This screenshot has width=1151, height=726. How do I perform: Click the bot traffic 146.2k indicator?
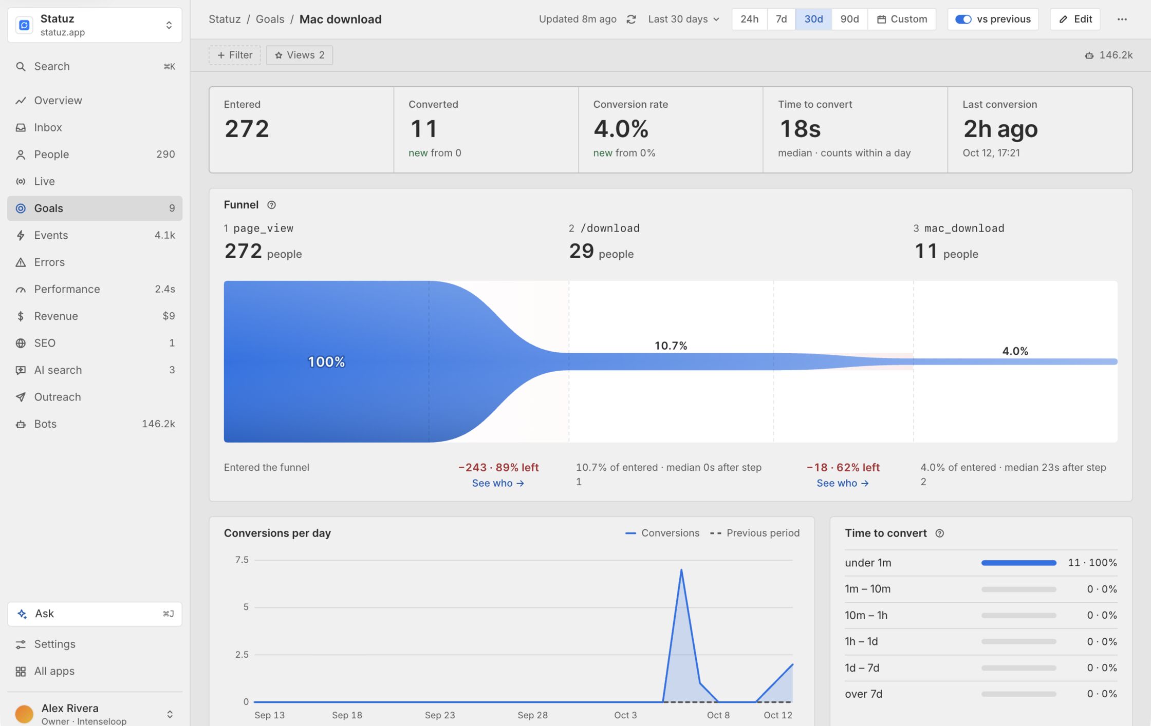1108,55
